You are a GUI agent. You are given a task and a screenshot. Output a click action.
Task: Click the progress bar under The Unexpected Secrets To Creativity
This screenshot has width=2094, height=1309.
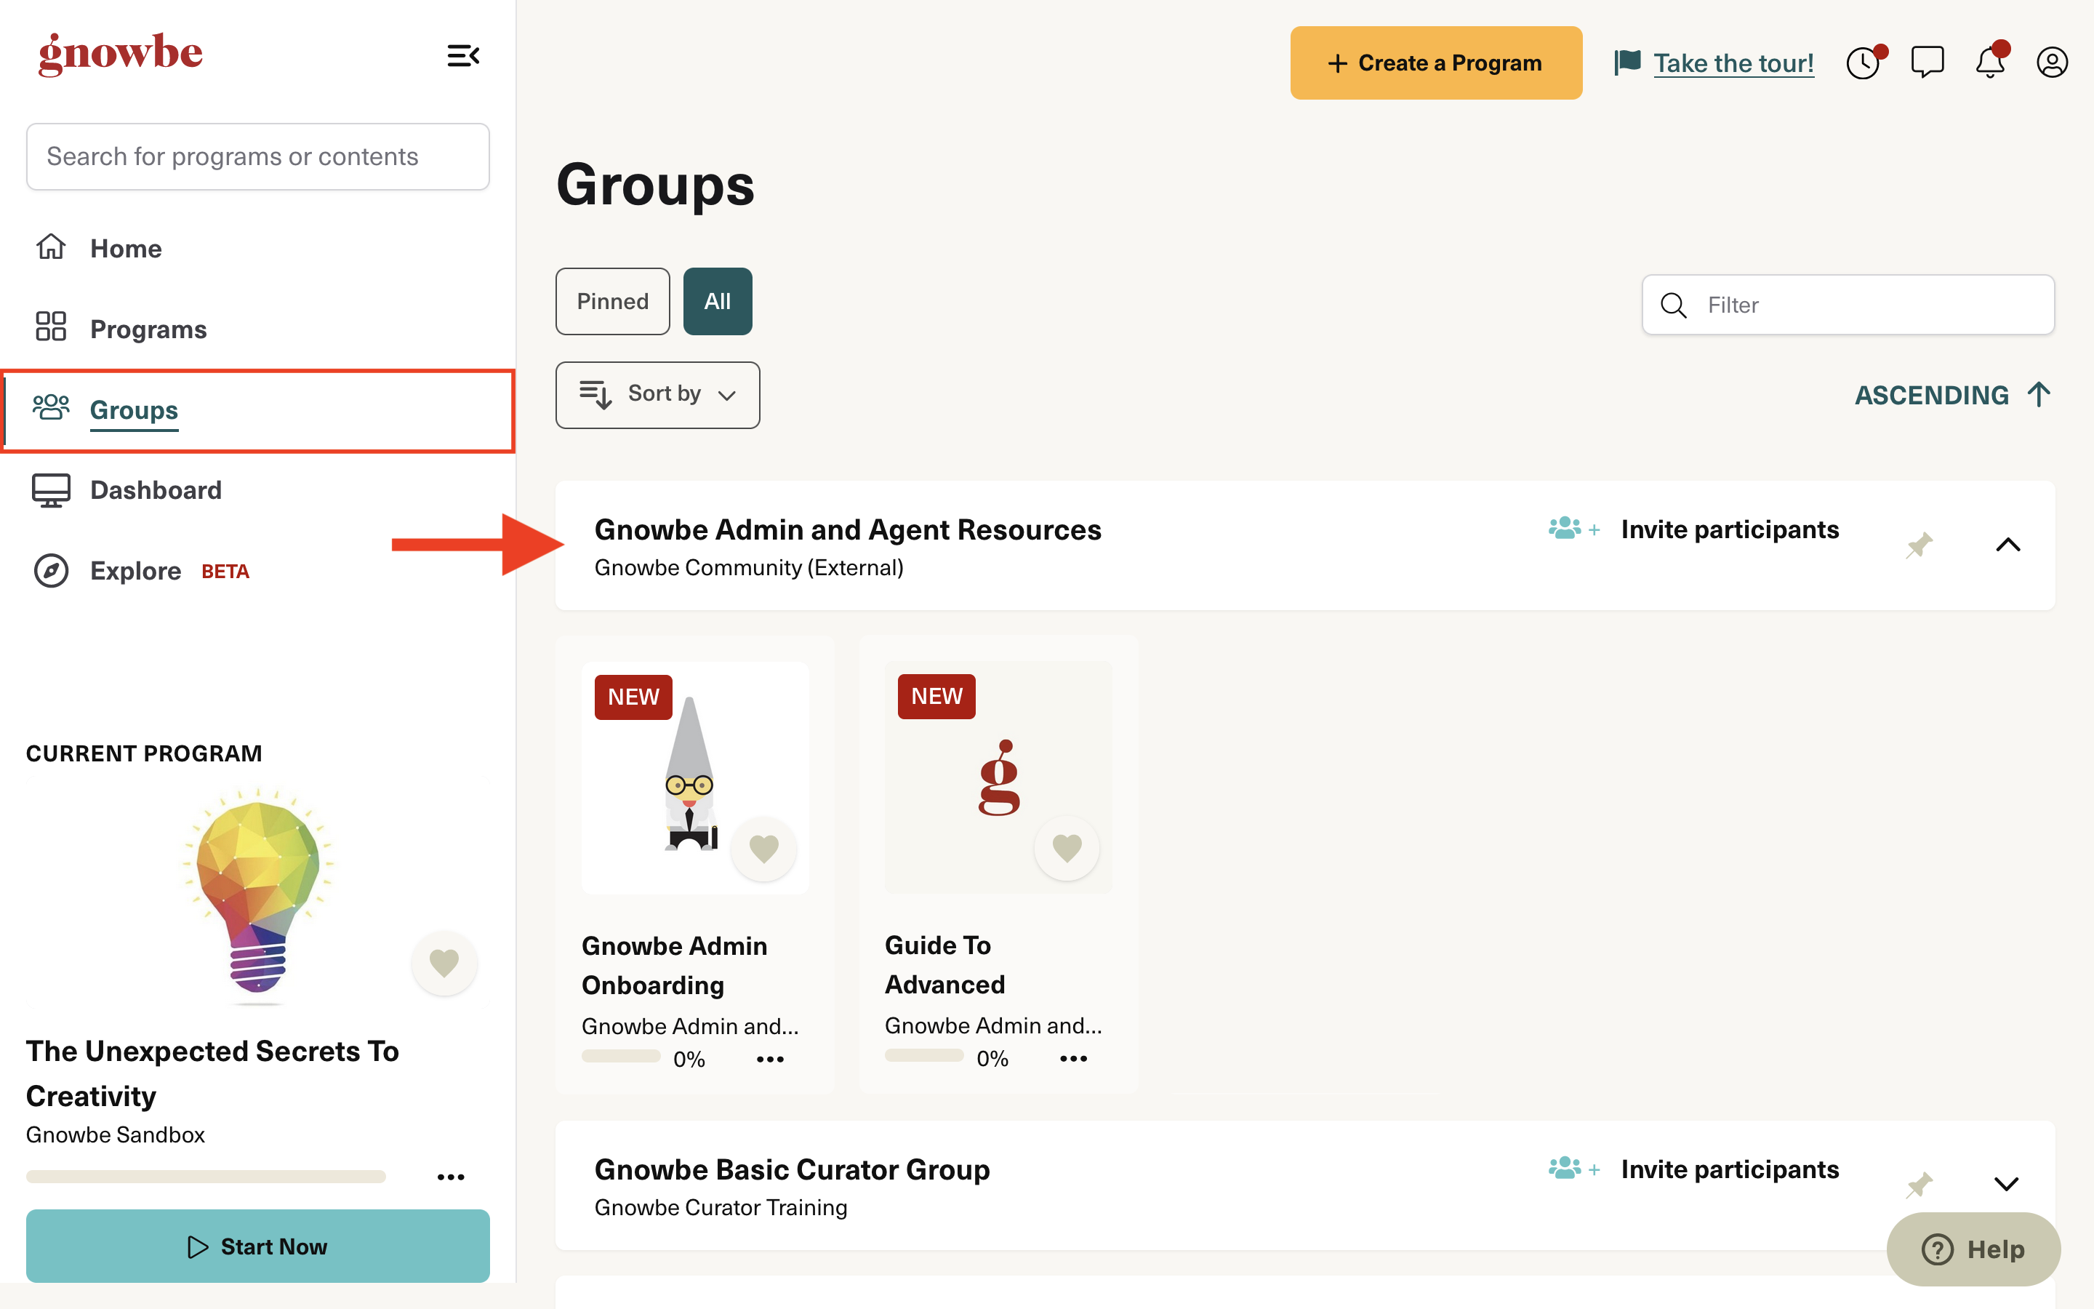pyautogui.click(x=206, y=1176)
